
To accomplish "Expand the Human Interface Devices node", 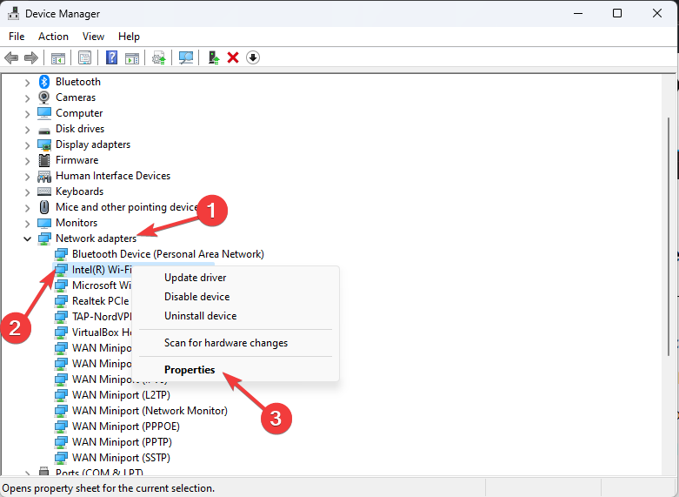I will click(27, 176).
